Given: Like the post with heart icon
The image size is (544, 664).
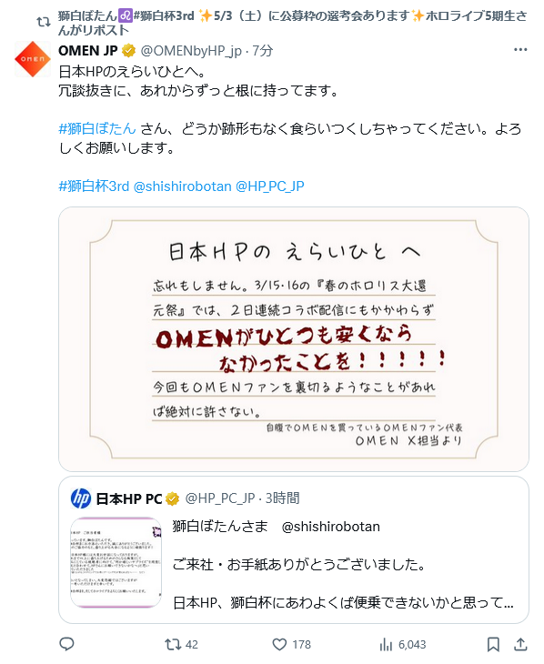Looking at the screenshot, I should coord(279,645).
